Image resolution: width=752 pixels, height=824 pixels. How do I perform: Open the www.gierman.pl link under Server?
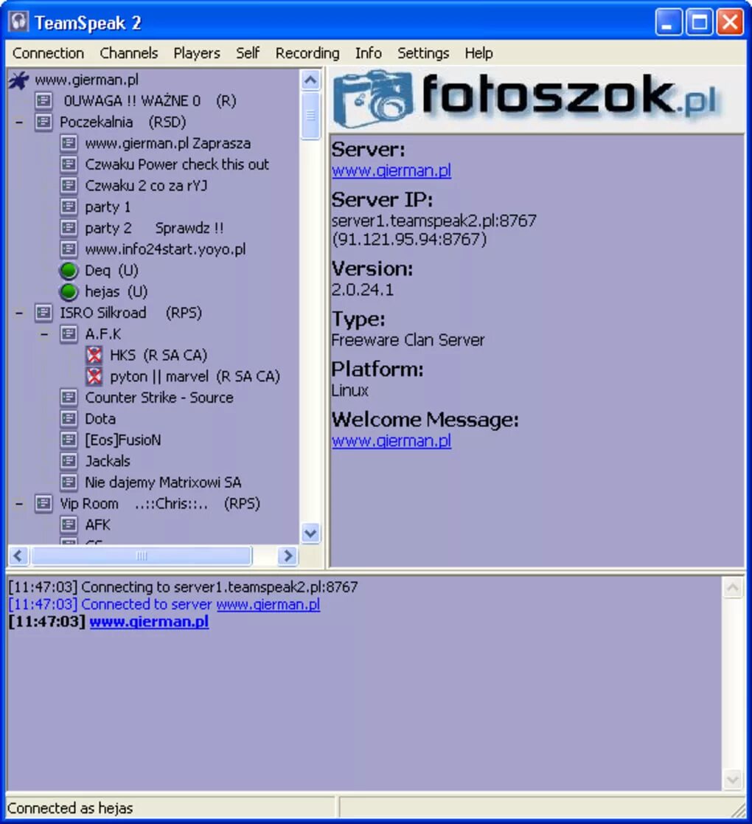(391, 171)
